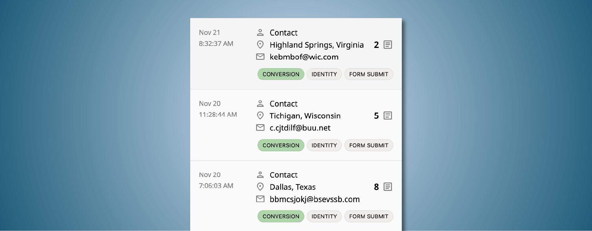The height and width of the screenshot is (231, 592).
Task: Select the IDENTITY tag on Highland Springs entry
Action: click(324, 74)
